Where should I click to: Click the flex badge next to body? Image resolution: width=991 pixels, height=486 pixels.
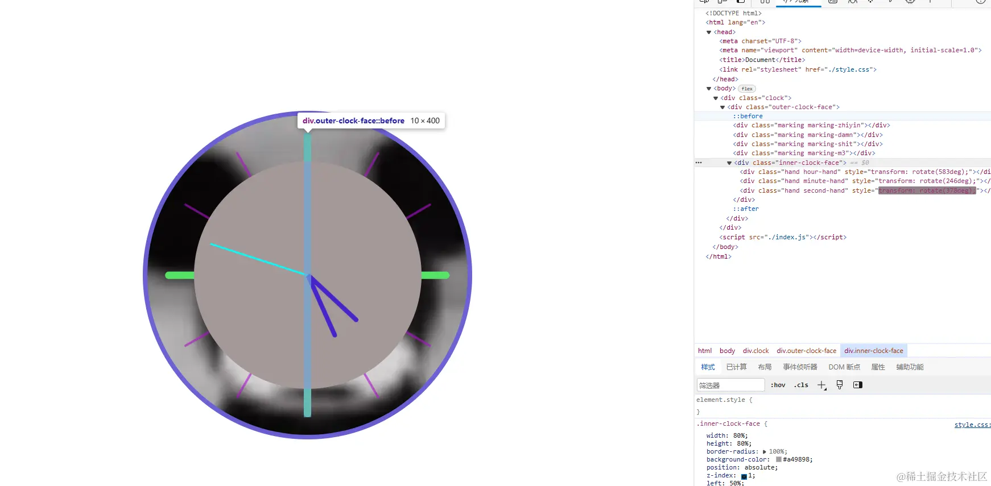(747, 89)
